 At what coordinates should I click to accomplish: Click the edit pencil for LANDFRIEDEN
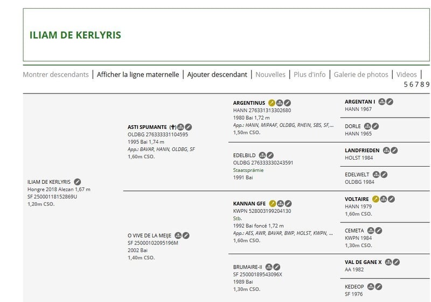(394, 150)
